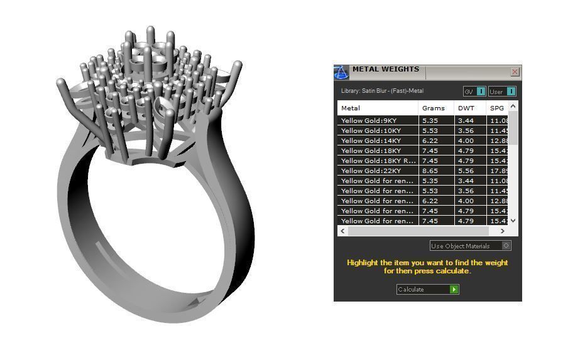Click the SPG column header
This screenshot has width=585, height=353.
[x=497, y=108]
